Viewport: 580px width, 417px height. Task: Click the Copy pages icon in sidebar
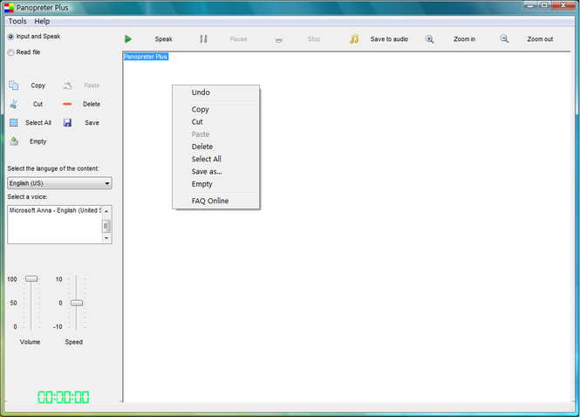click(x=14, y=85)
